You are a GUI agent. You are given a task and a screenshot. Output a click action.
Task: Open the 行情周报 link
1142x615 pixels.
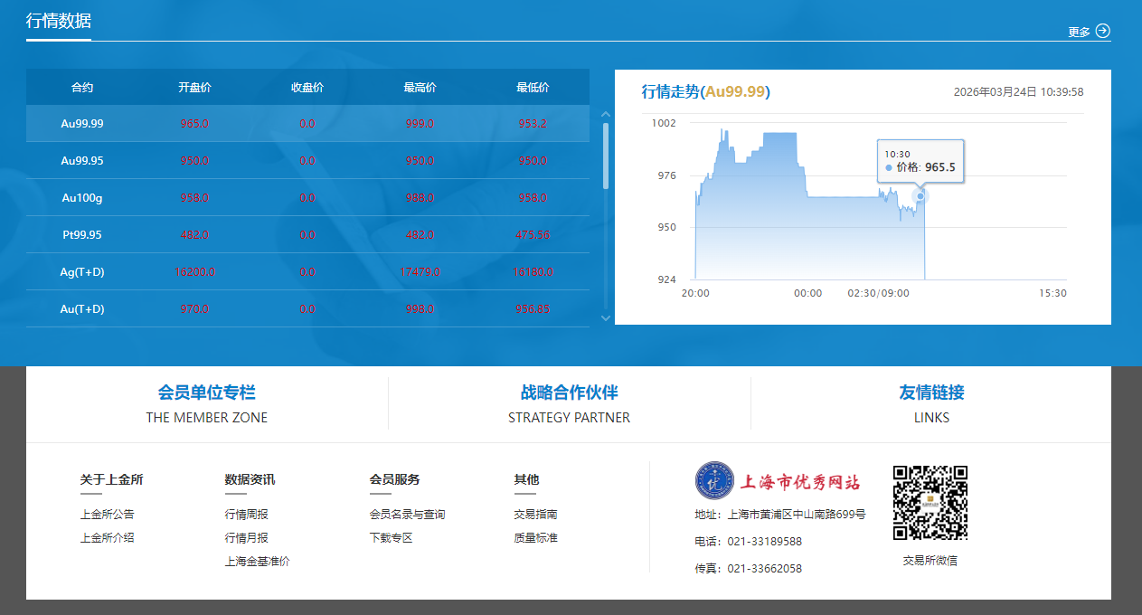[x=247, y=515]
